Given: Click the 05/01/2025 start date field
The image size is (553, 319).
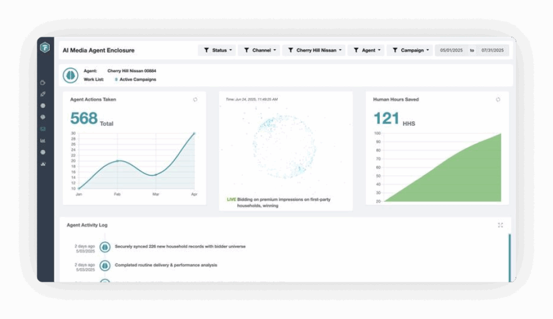Looking at the screenshot, I should pos(451,50).
